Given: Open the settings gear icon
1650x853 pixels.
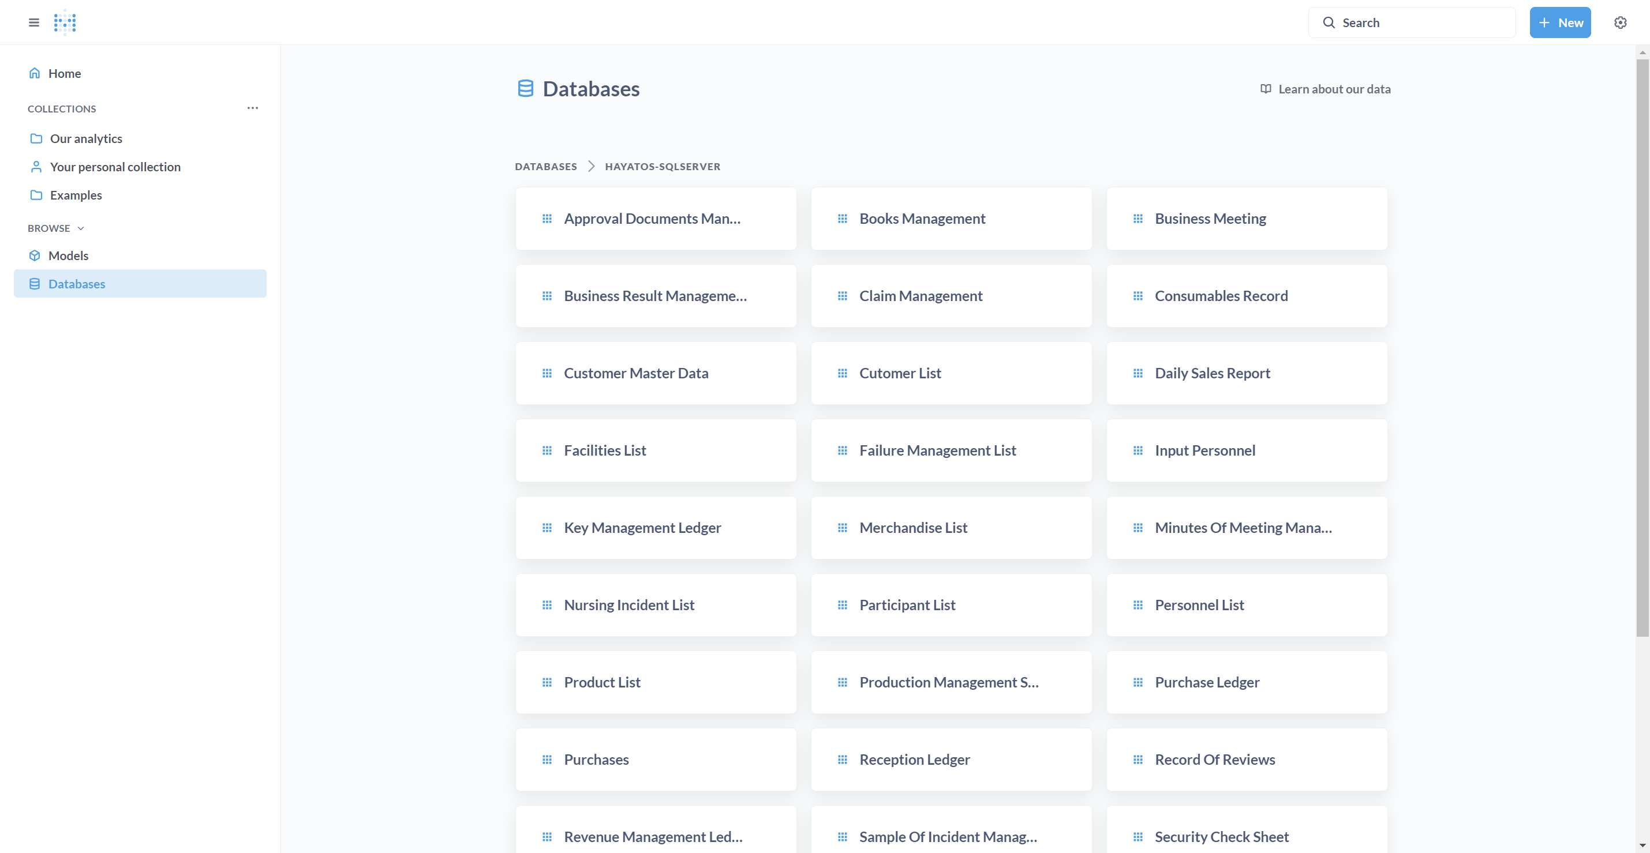Looking at the screenshot, I should coord(1620,22).
